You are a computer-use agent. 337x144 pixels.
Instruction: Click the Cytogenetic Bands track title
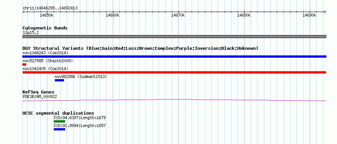coord(45,28)
